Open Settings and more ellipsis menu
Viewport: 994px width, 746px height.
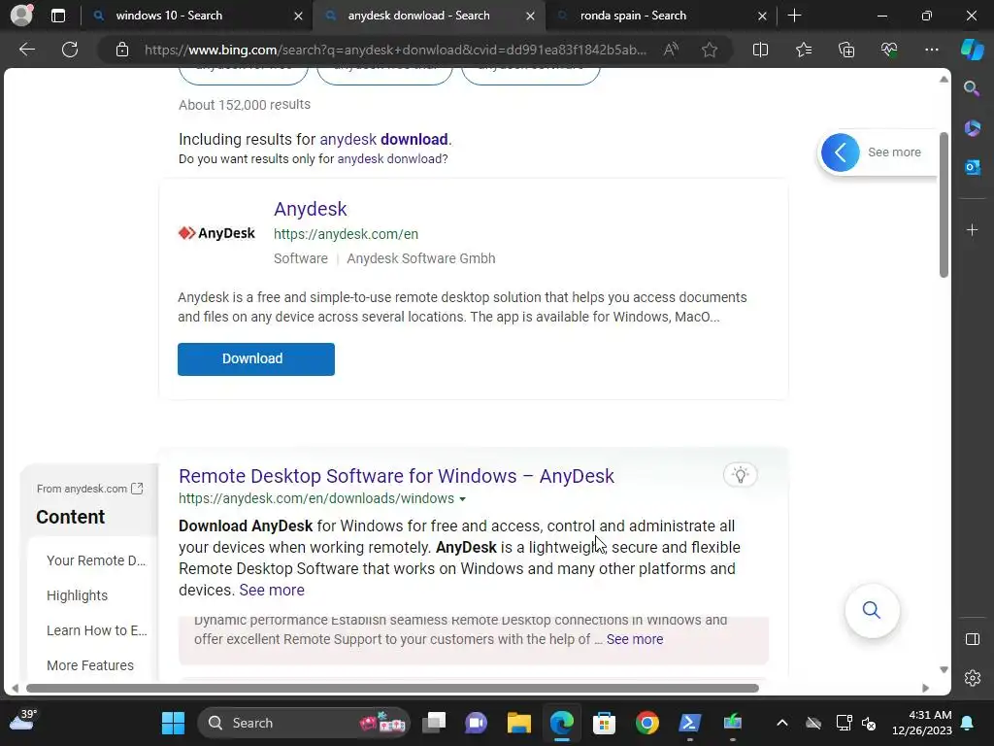pyautogui.click(x=931, y=50)
